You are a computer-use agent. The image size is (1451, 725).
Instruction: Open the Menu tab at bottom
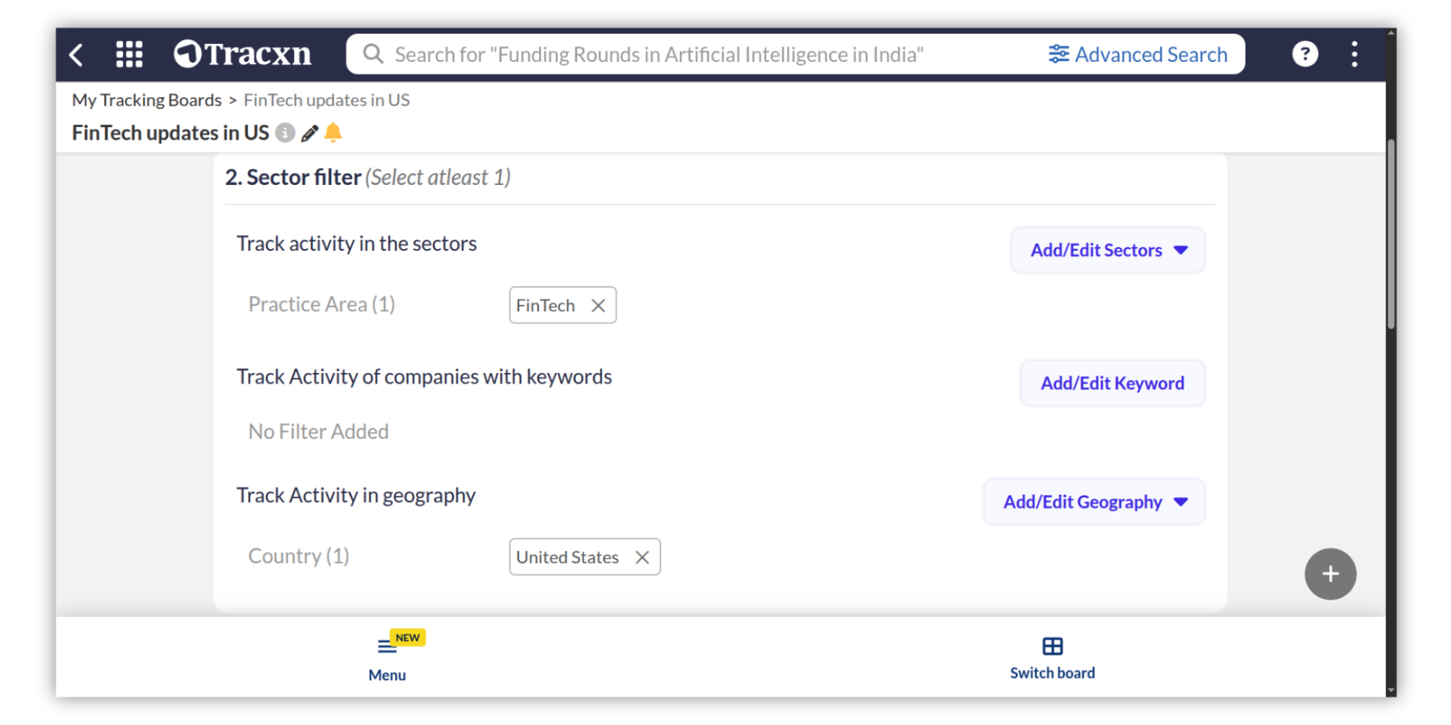coord(387,659)
